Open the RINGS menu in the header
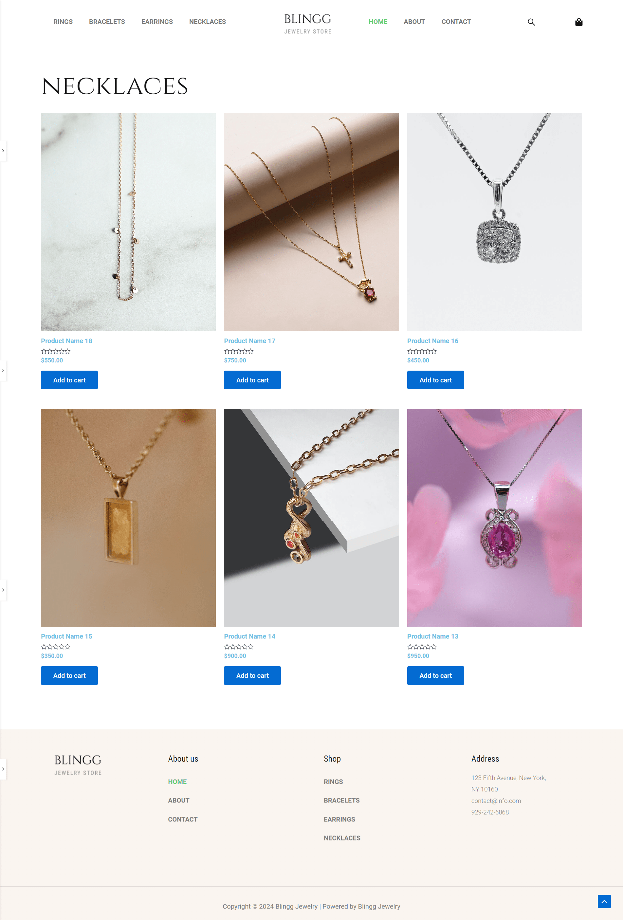Viewport: 623px width, 921px height. click(x=63, y=22)
